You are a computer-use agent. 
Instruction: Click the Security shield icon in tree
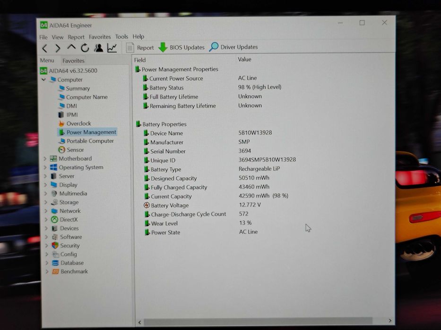55,246
